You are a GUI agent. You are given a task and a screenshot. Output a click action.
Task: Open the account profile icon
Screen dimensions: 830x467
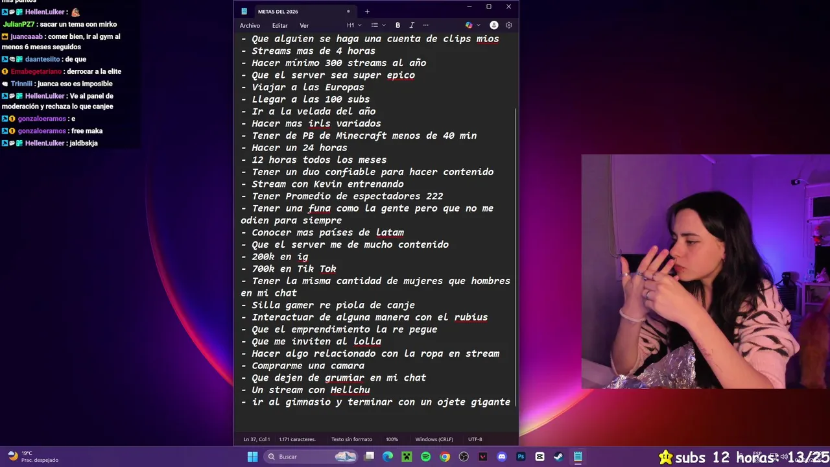point(494,25)
